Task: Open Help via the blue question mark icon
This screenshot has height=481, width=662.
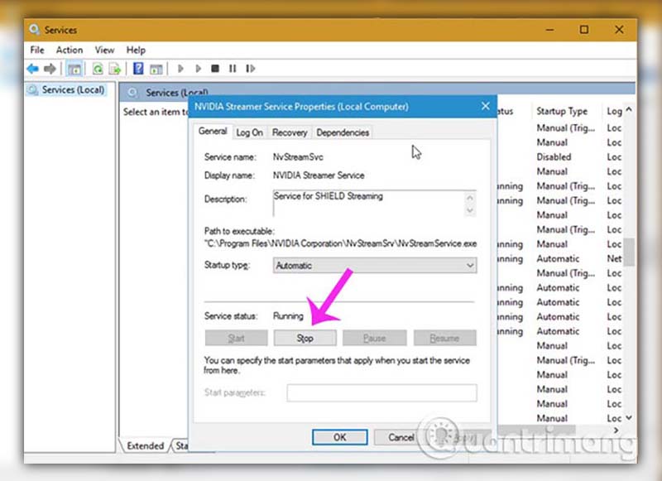Action: click(138, 68)
